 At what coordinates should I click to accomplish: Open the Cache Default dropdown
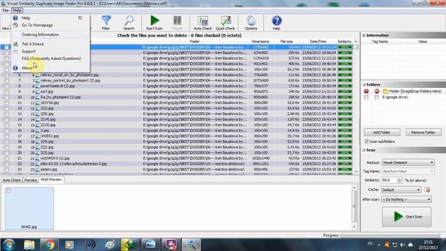pos(401,190)
